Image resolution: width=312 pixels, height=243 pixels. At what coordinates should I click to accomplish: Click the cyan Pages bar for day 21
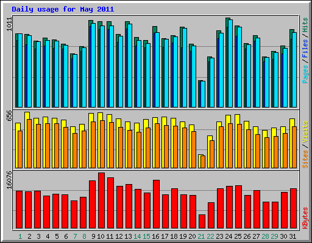[203, 94]
